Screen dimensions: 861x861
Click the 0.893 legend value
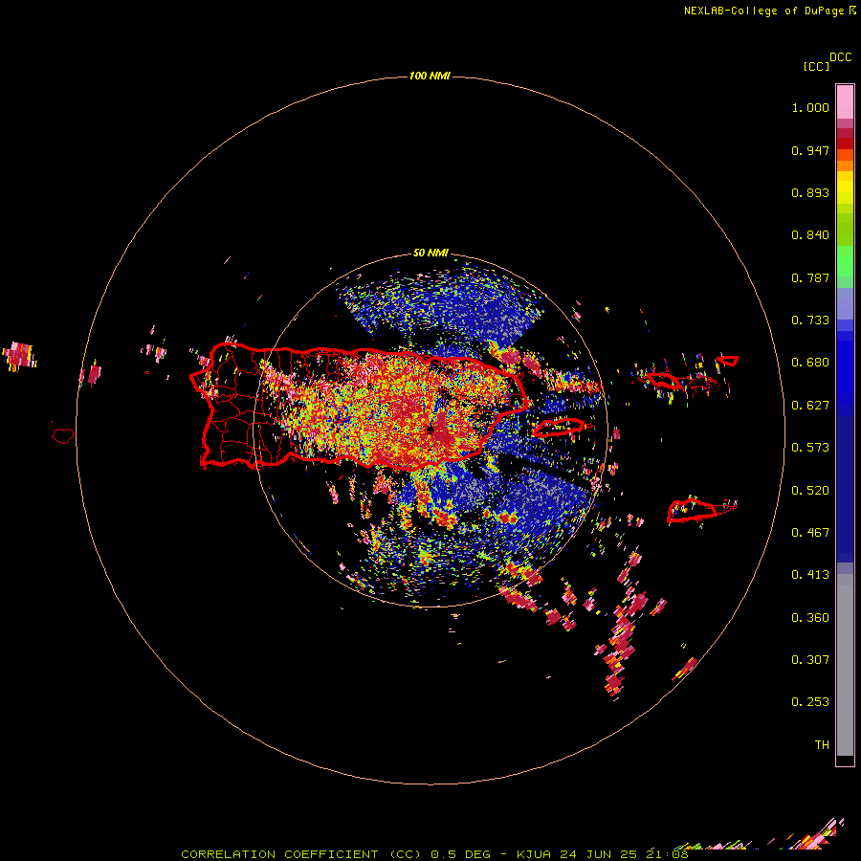[810, 192]
